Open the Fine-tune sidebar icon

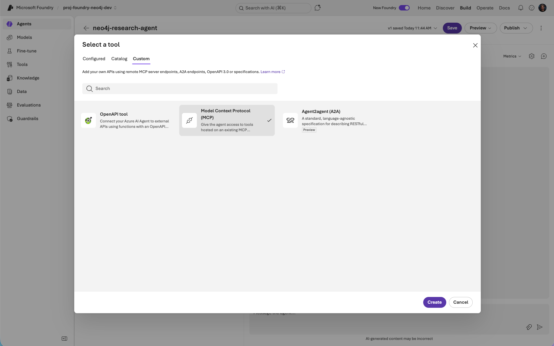click(x=9, y=51)
